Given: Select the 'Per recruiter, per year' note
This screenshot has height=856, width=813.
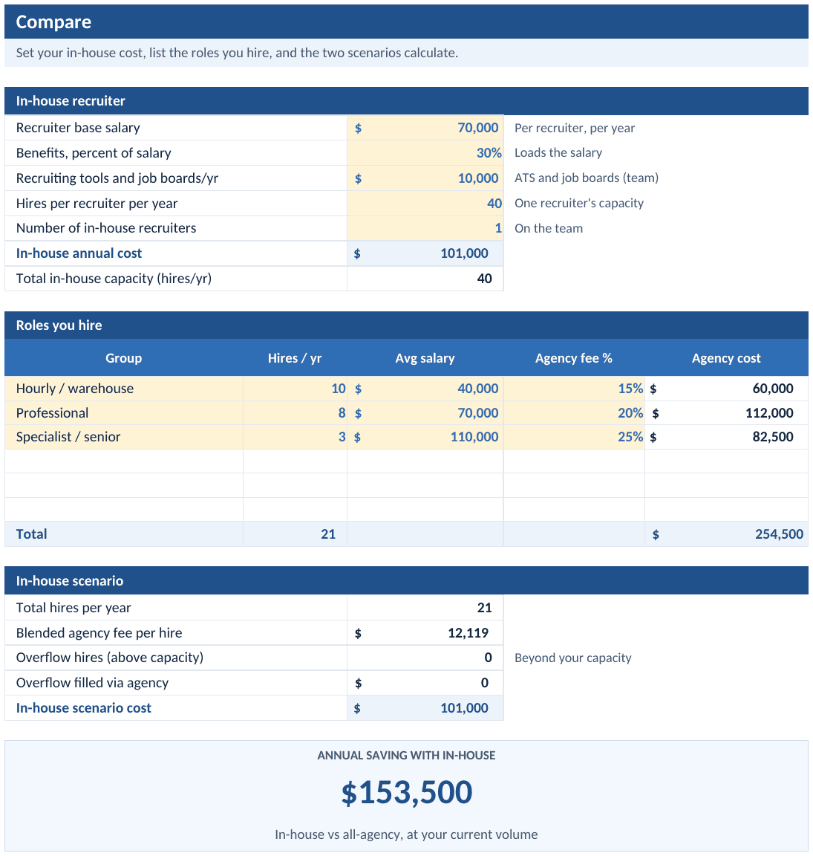Looking at the screenshot, I should (x=575, y=128).
